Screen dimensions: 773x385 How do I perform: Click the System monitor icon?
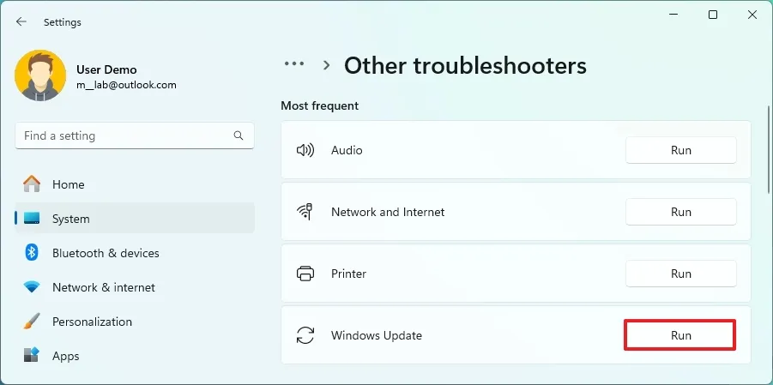32,219
